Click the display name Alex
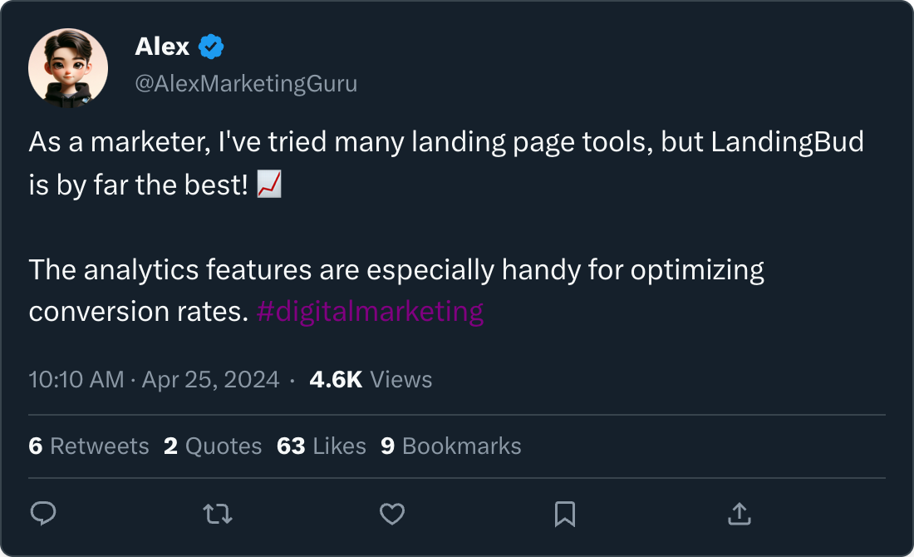The width and height of the screenshot is (914, 557). coord(163,47)
